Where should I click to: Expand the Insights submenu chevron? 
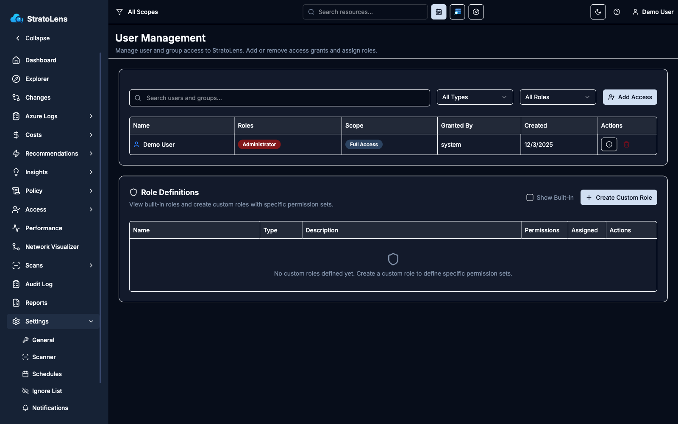[x=91, y=172]
